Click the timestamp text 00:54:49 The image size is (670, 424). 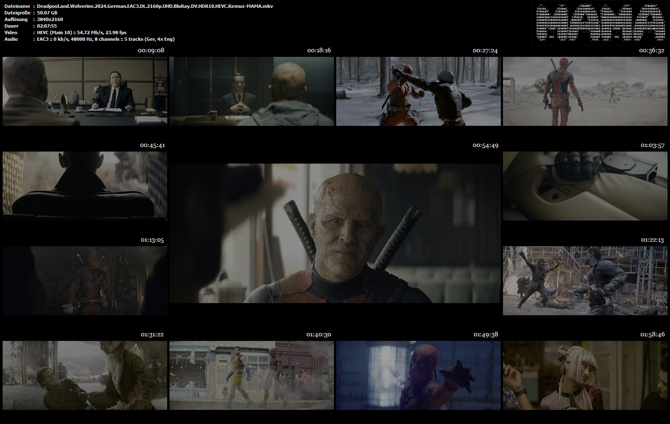486,145
